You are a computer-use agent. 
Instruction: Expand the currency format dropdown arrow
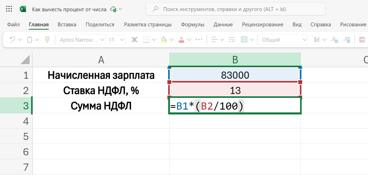tap(324, 40)
